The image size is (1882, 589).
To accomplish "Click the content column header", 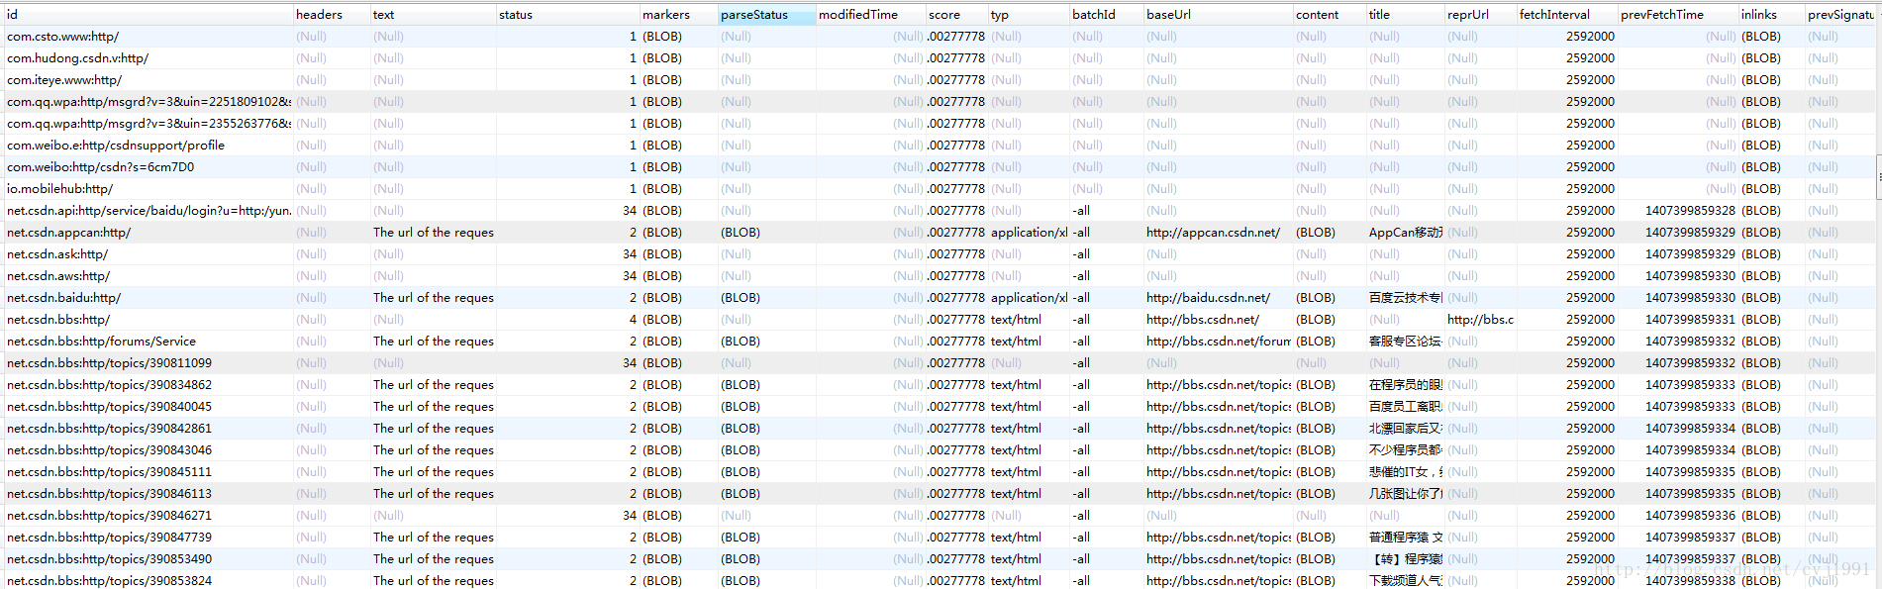I will tap(1330, 14).
